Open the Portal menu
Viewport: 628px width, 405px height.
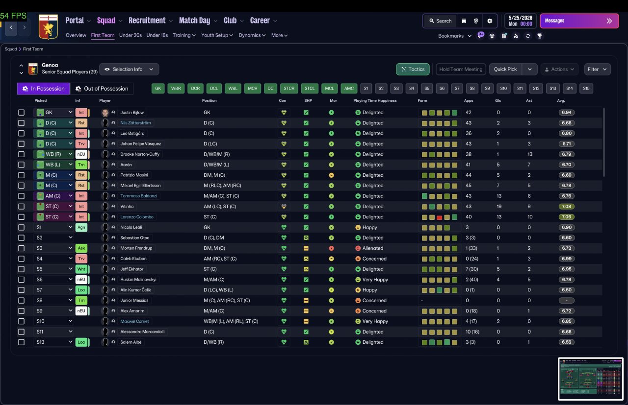click(78, 21)
